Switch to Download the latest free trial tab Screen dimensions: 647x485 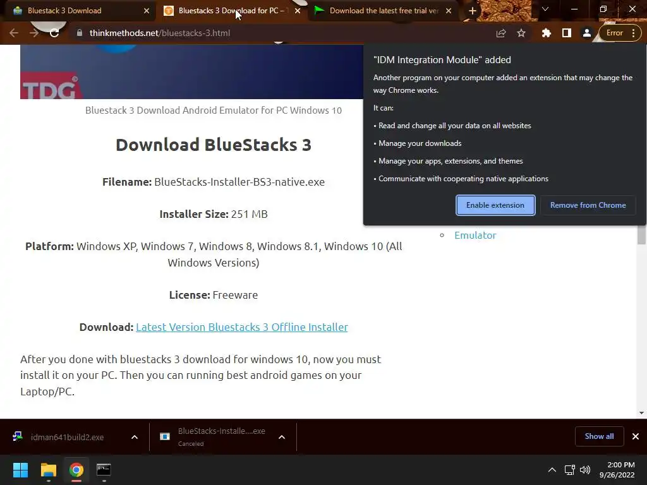pos(384,11)
